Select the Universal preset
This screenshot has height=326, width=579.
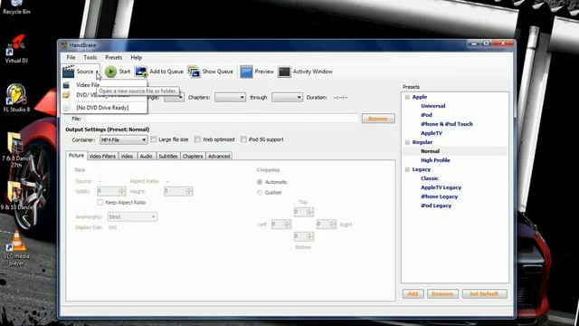point(432,106)
